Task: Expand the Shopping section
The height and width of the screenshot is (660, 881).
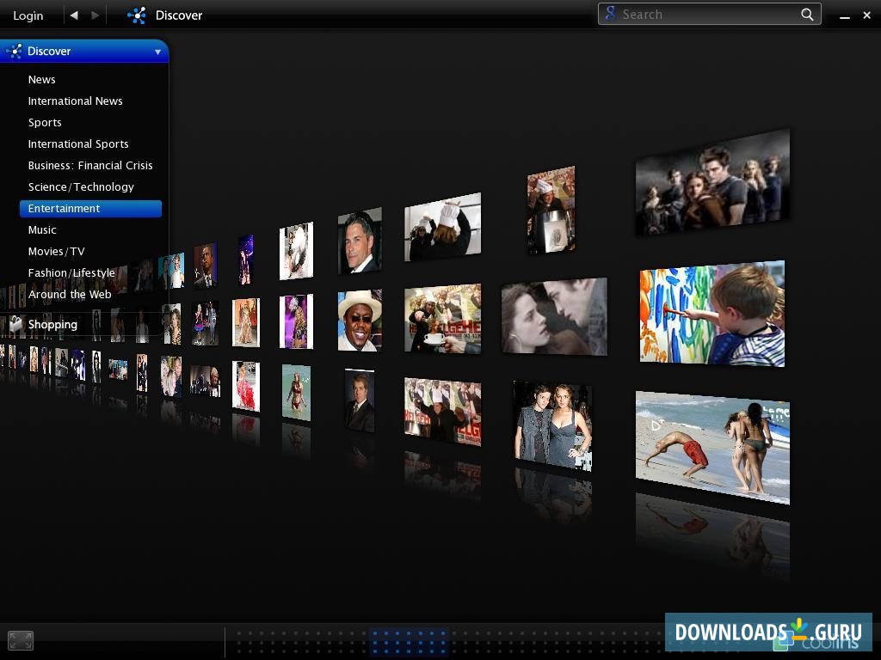Action: [x=52, y=324]
